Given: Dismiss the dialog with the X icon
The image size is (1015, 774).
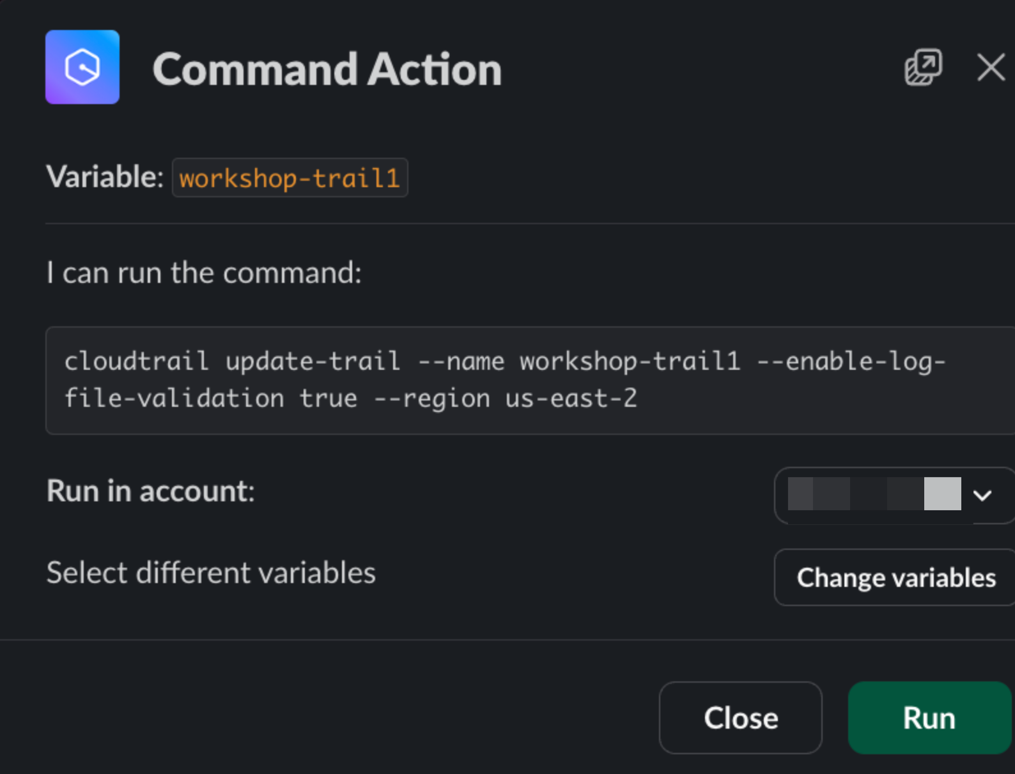Looking at the screenshot, I should 991,67.
